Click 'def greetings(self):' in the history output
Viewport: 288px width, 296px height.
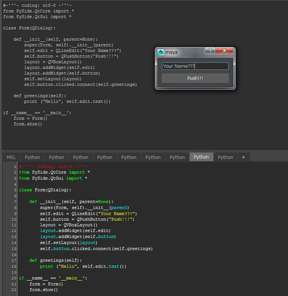pos(40,96)
